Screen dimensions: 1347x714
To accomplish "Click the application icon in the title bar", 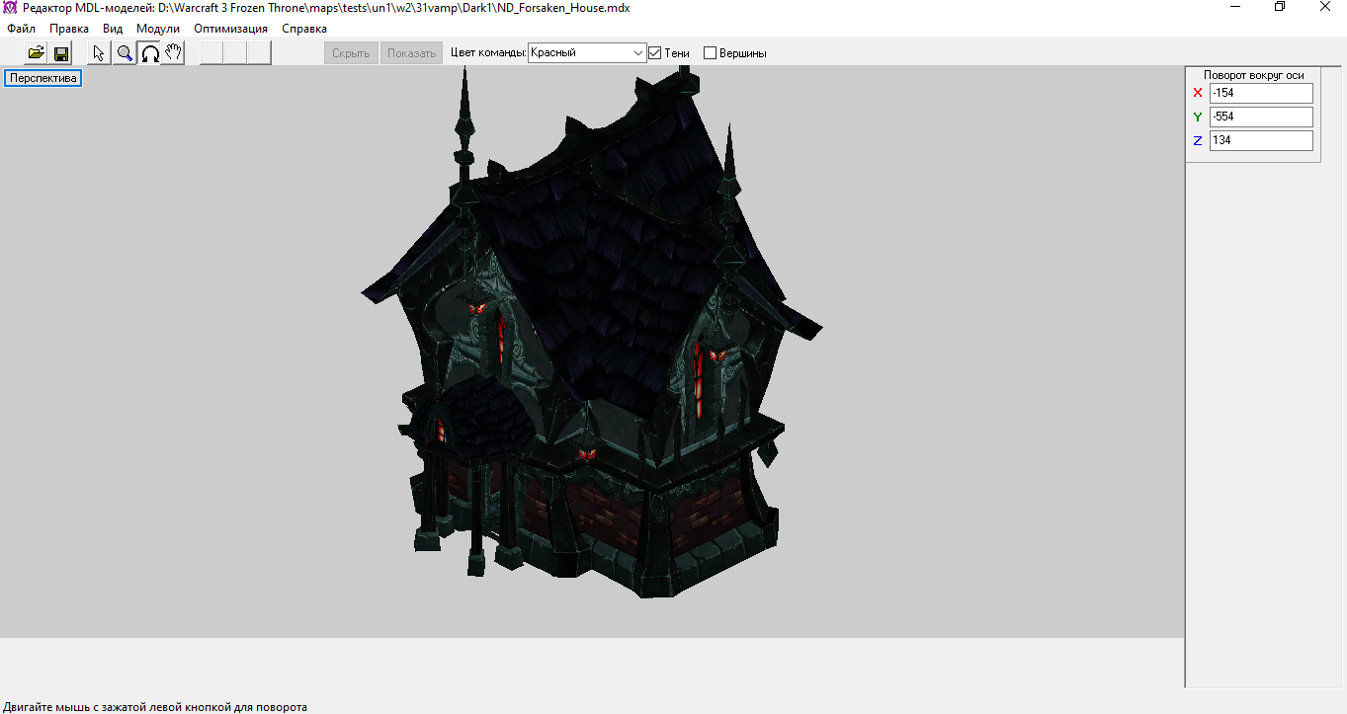I will [11, 8].
